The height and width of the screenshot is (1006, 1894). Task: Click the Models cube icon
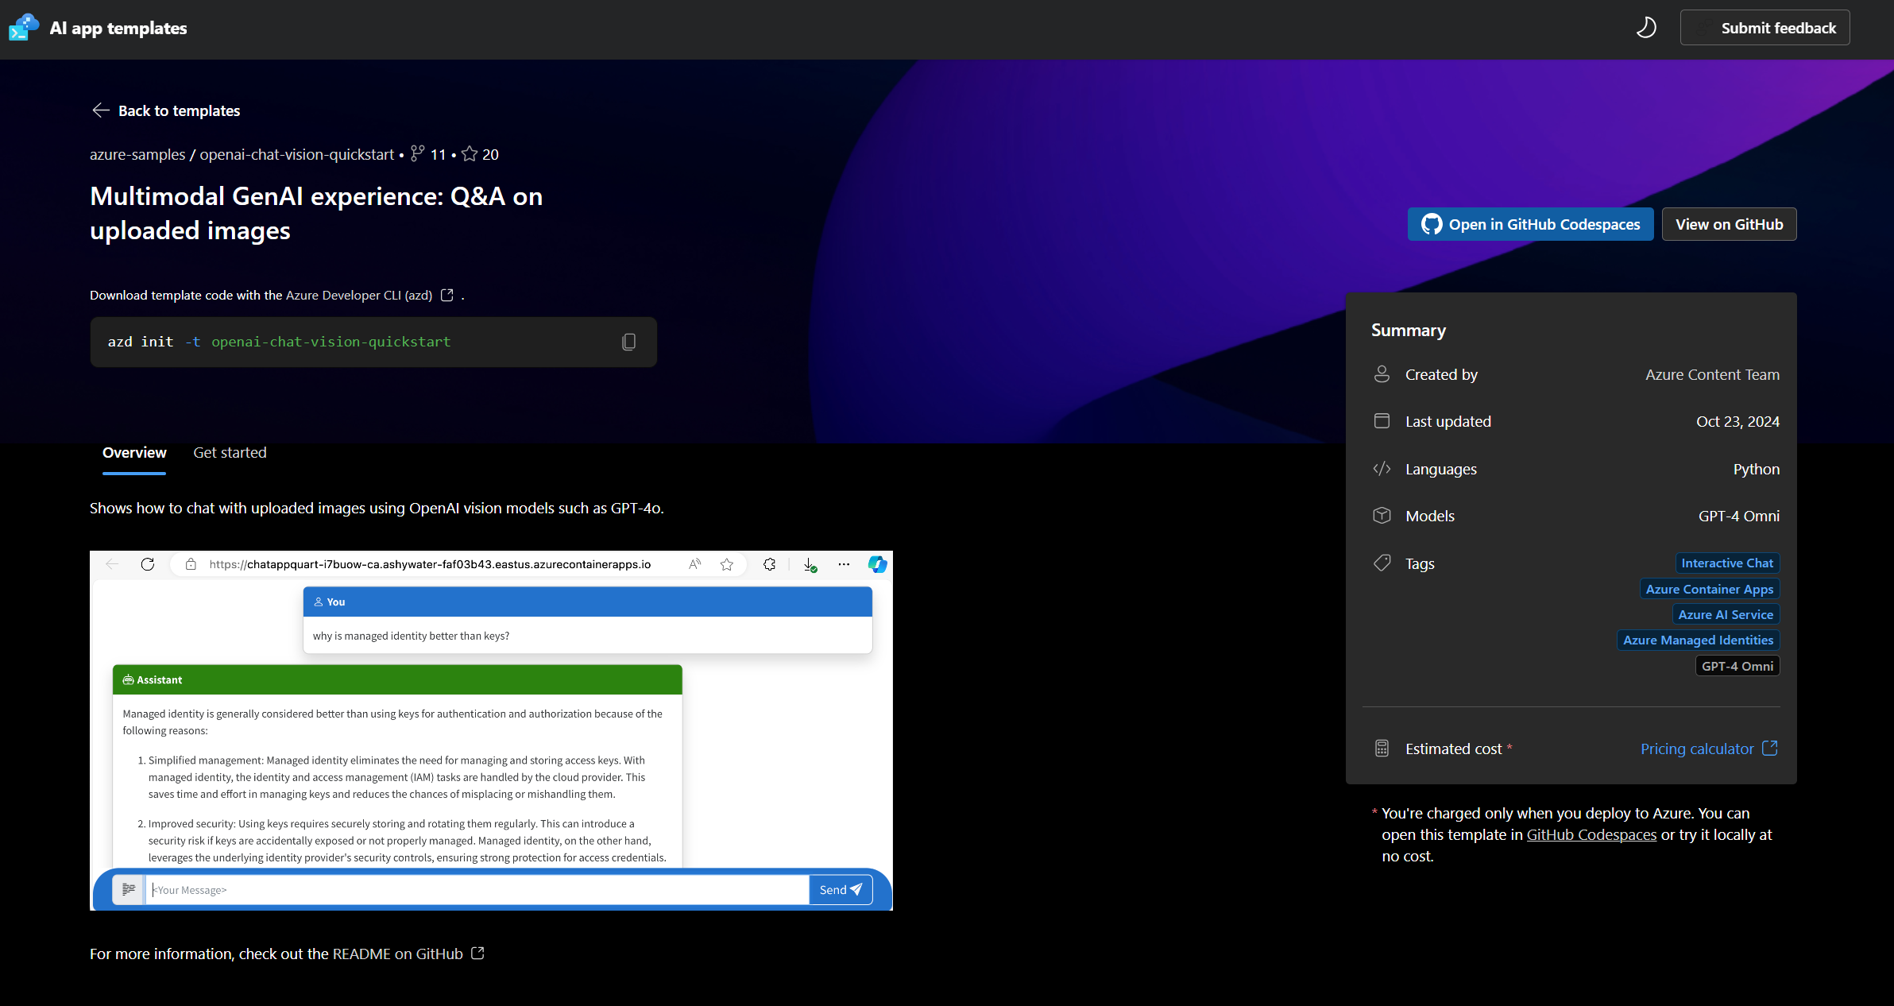(1382, 516)
